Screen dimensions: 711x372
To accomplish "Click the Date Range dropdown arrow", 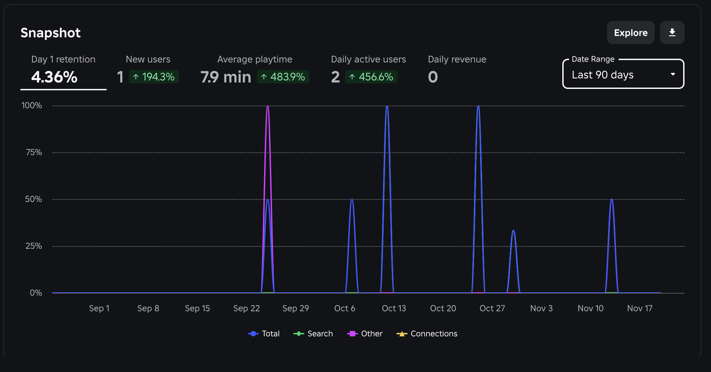I will [673, 74].
